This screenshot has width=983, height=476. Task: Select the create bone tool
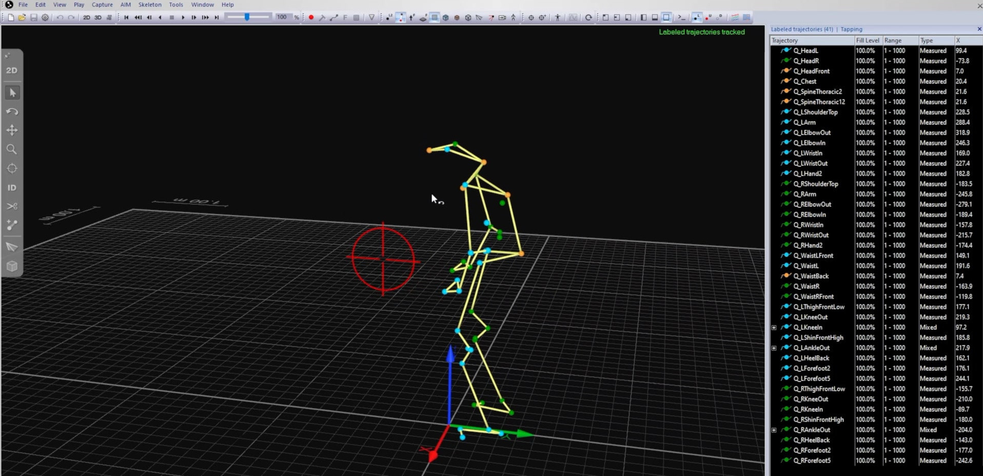click(x=12, y=225)
